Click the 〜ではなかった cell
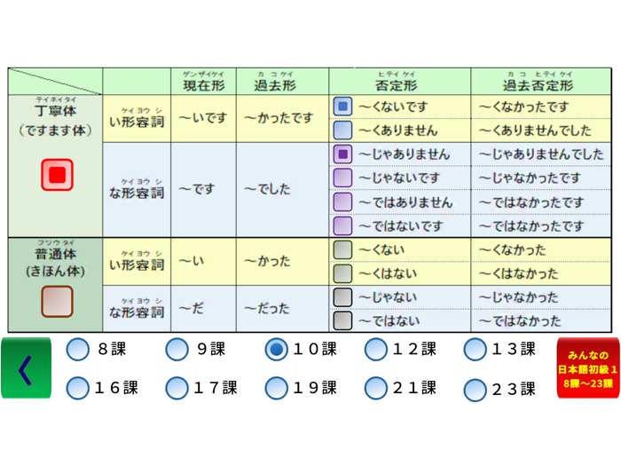 541,321
